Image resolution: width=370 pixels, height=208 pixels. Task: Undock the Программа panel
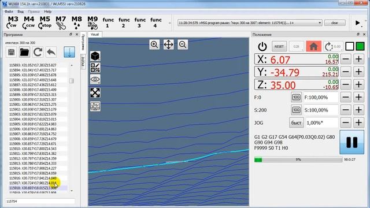71,35
